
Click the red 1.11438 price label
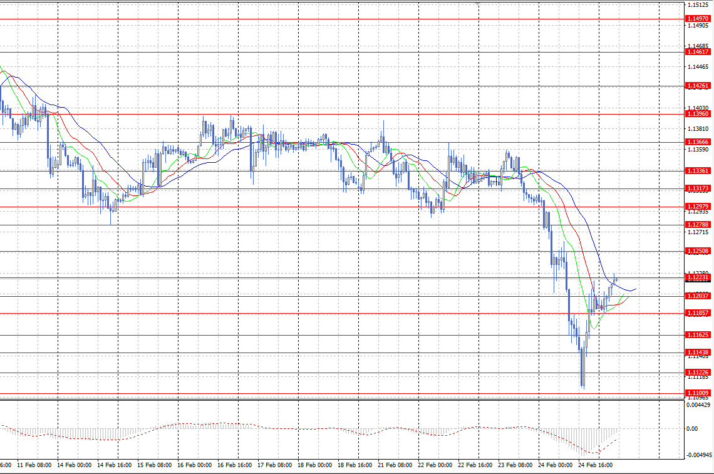tap(698, 353)
